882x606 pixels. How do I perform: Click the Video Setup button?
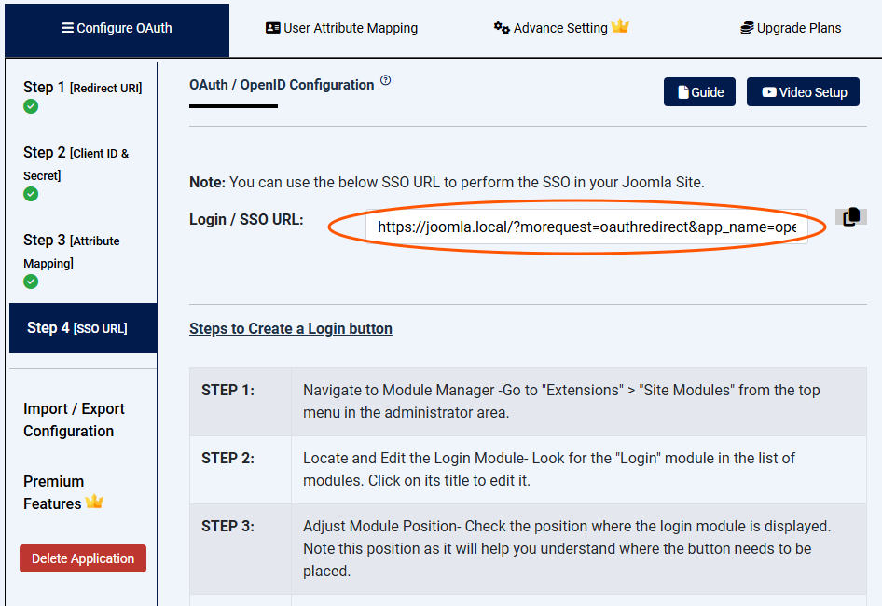coord(803,92)
